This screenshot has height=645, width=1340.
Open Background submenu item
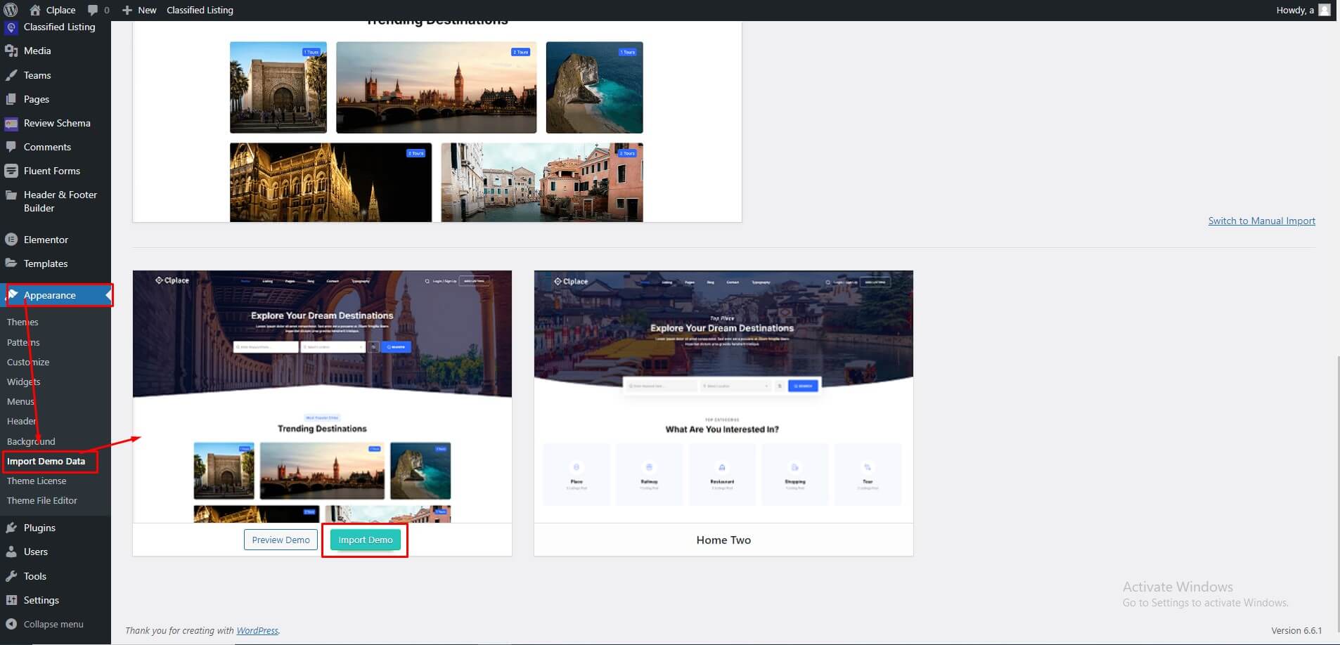31,441
